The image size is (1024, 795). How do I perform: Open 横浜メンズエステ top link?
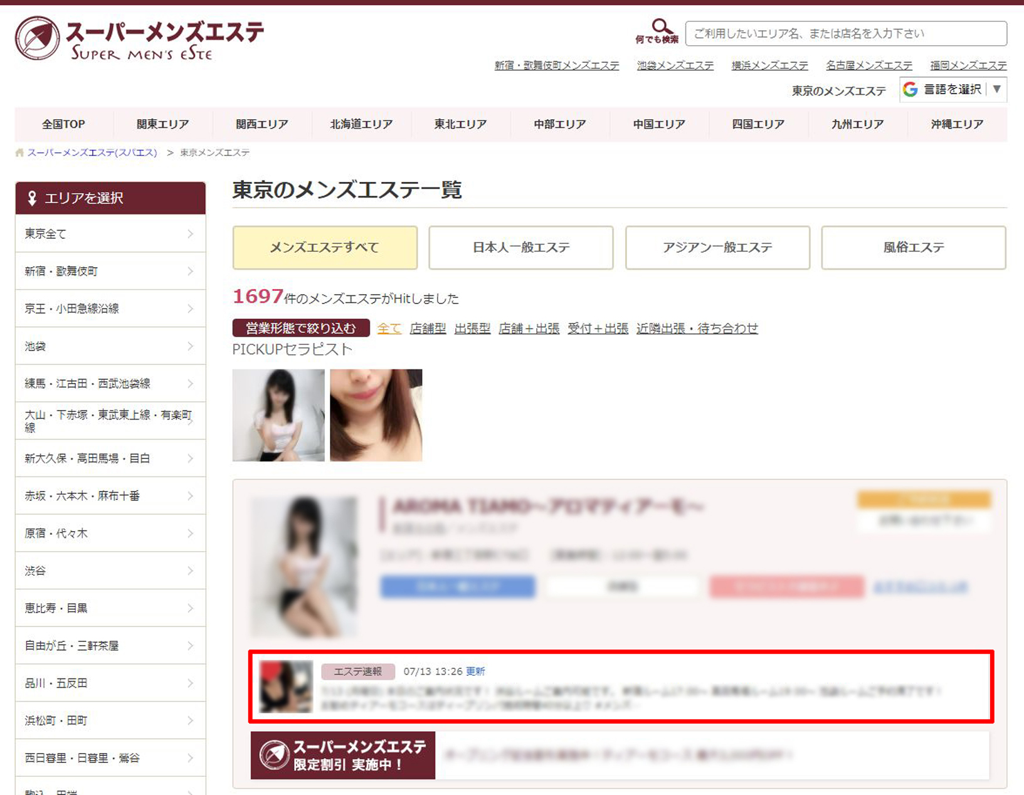coord(770,65)
